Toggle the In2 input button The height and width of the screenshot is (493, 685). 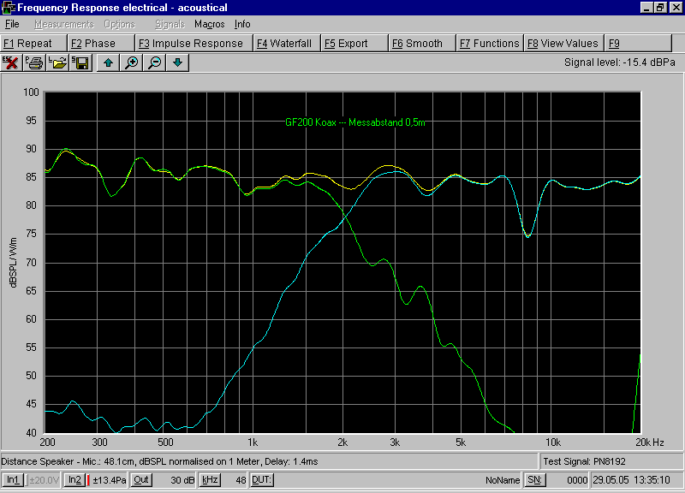point(74,480)
